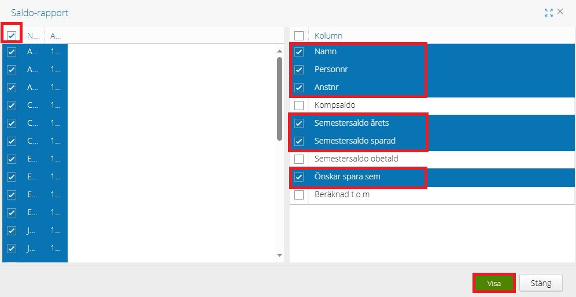Toggle the select-all checkbox beside Kolumn header
The image size is (576, 297).
pyautogui.click(x=299, y=36)
